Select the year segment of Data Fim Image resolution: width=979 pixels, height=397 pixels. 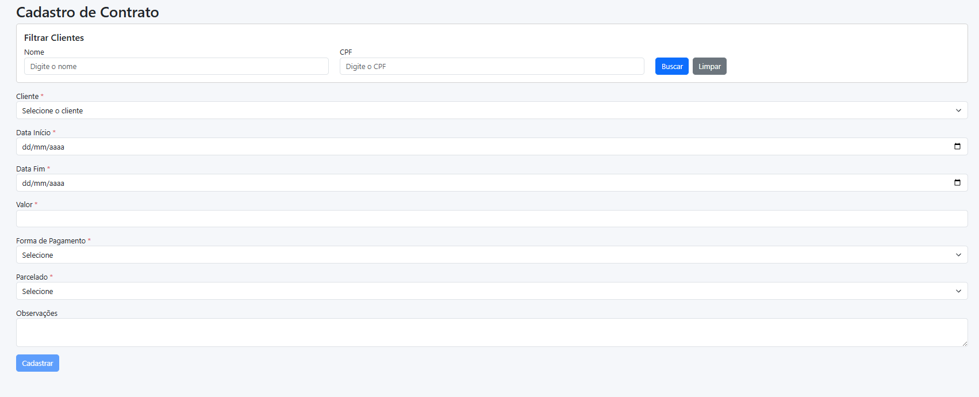[x=57, y=184]
